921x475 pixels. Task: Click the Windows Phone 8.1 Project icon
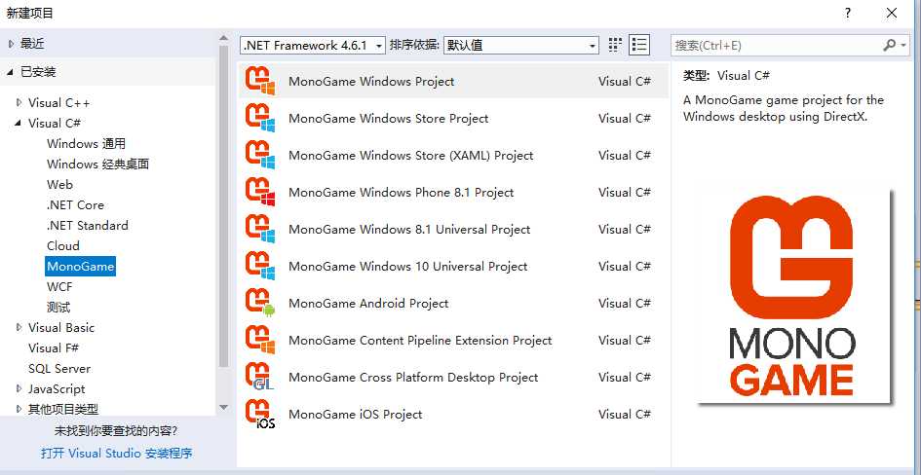259,192
